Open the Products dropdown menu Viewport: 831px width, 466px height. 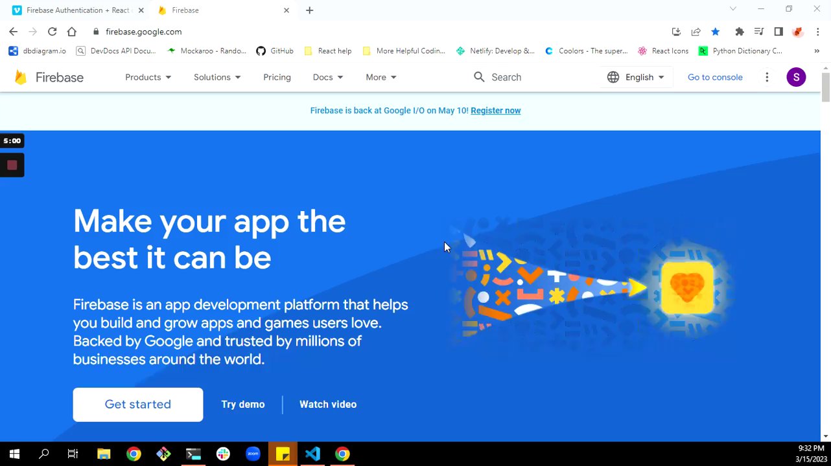(x=148, y=77)
